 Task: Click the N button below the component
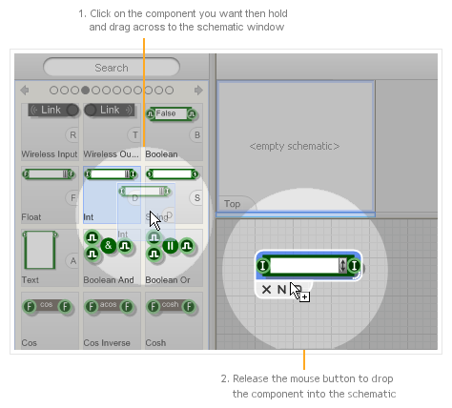281,289
